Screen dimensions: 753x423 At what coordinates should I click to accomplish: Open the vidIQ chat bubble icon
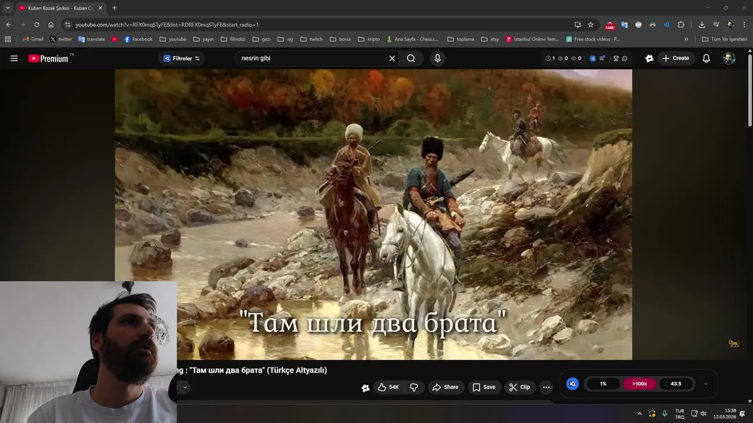(625, 58)
